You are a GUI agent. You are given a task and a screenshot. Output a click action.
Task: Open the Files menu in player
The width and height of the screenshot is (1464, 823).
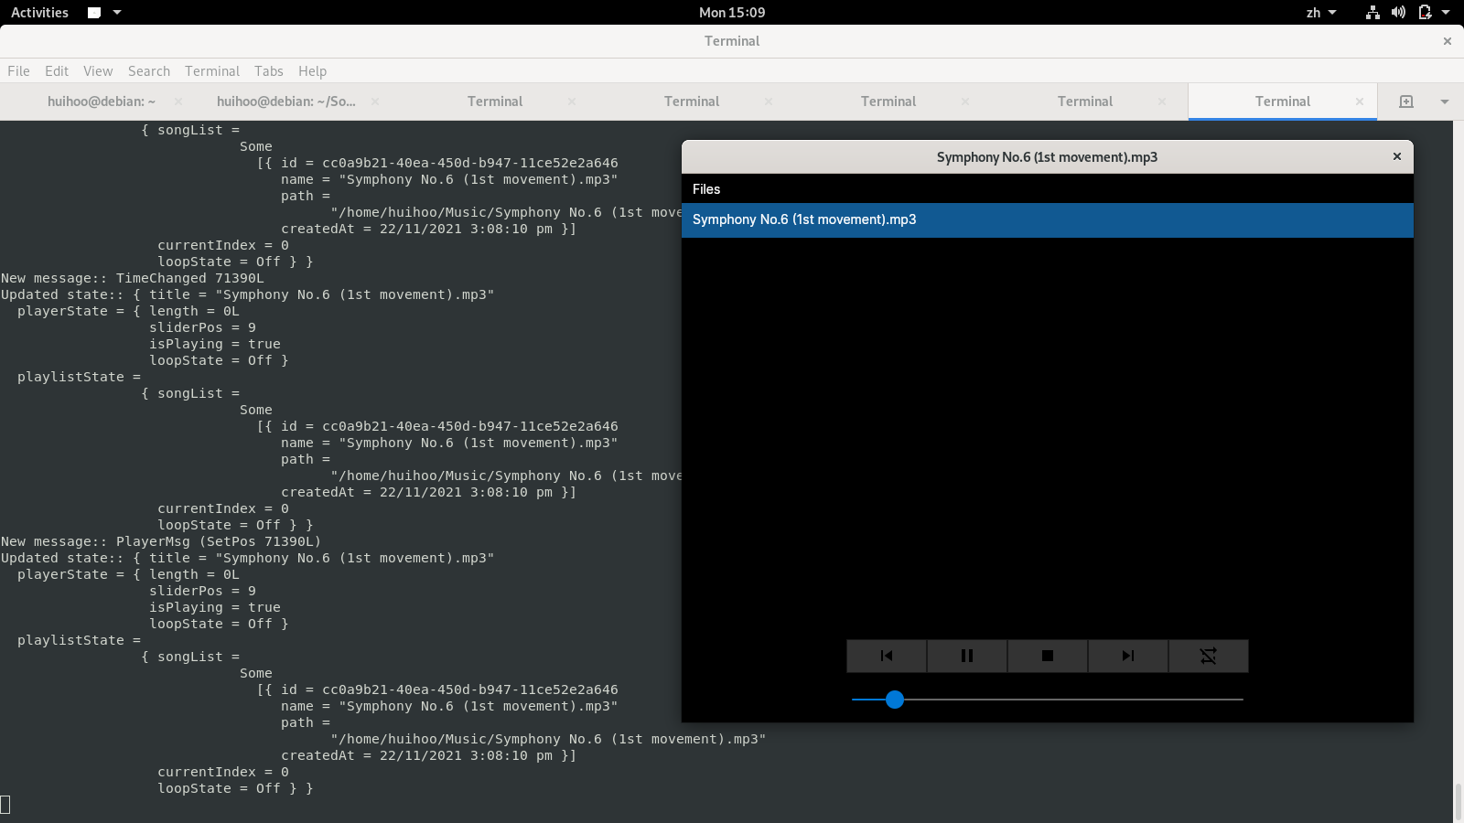(x=706, y=189)
